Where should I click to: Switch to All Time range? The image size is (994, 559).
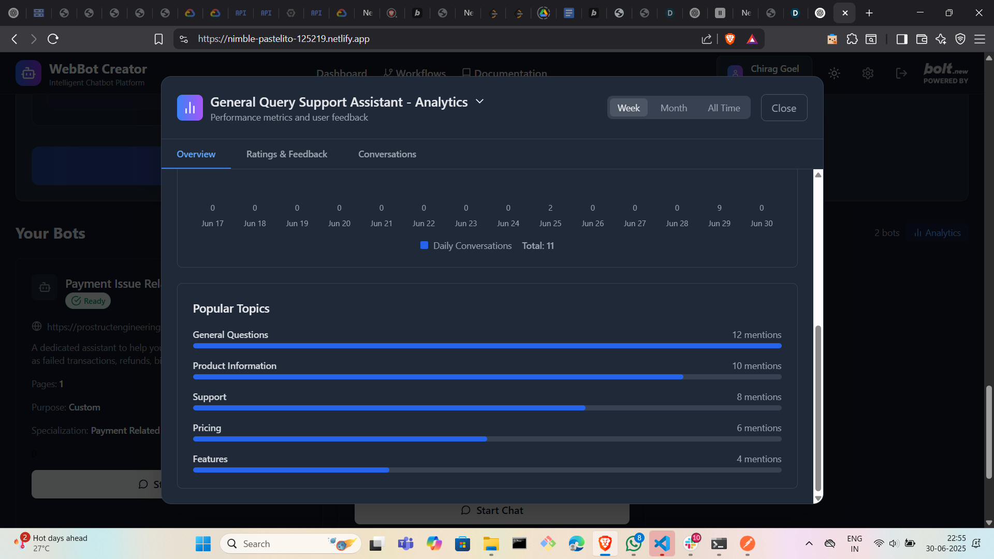click(x=724, y=108)
